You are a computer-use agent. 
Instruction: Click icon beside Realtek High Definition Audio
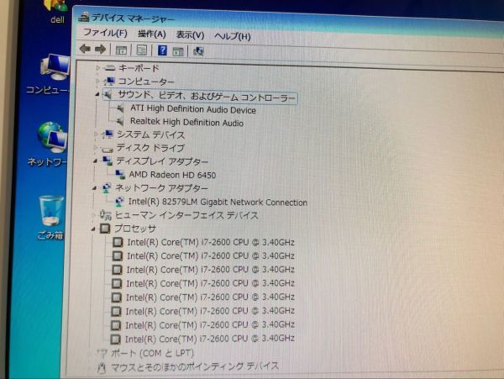click(120, 122)
